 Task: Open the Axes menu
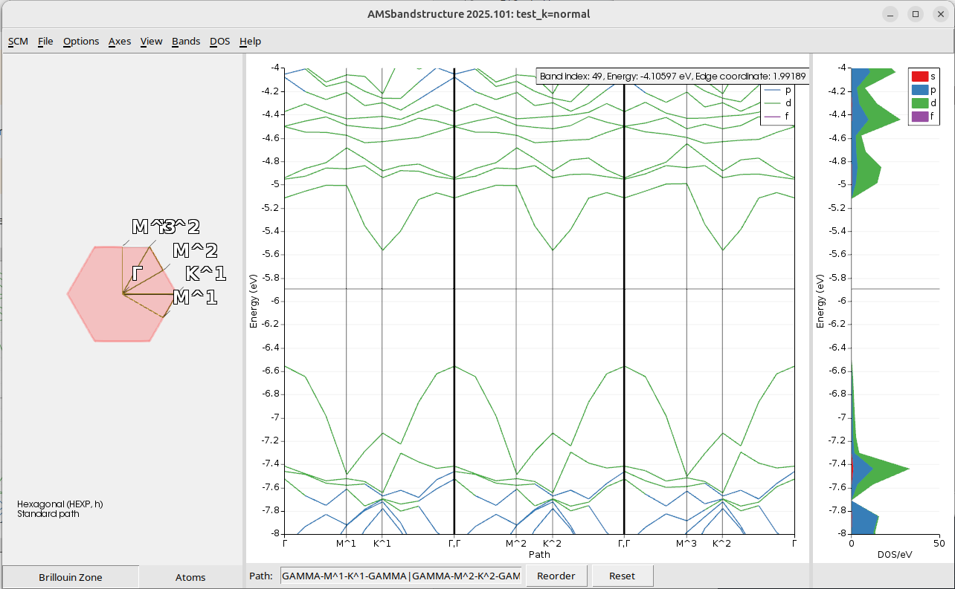(x=120, y=41)
